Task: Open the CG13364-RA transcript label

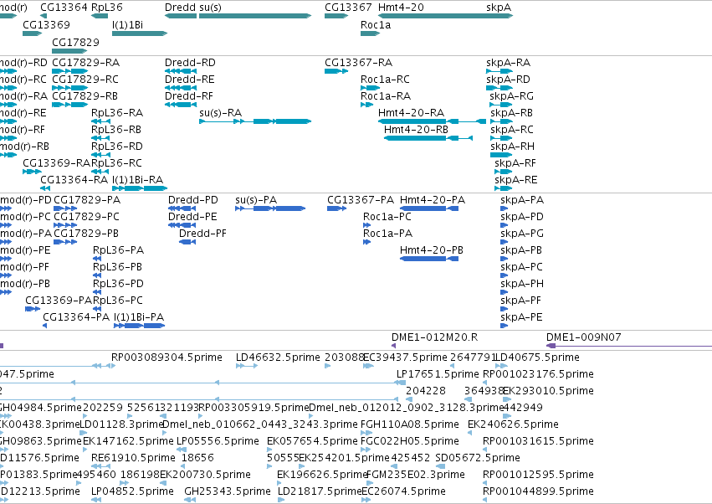Action: click(x=74, y=180)
